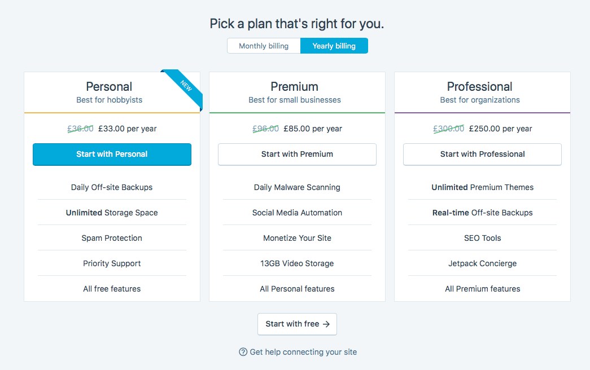Click the Professional plan heading
Image resolution: width=590 pixels, height=370 pixels.
tap(480, 86)
